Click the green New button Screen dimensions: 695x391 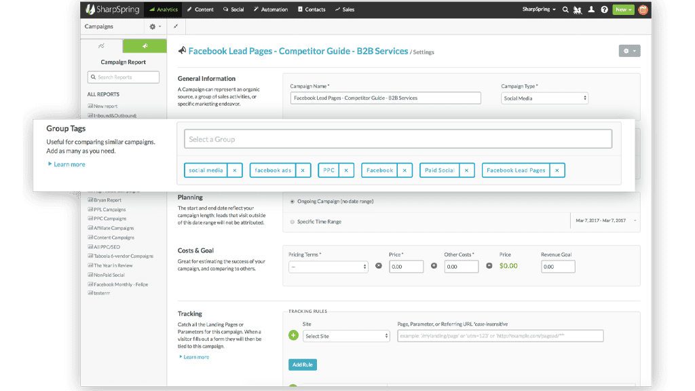click(623, 10)
